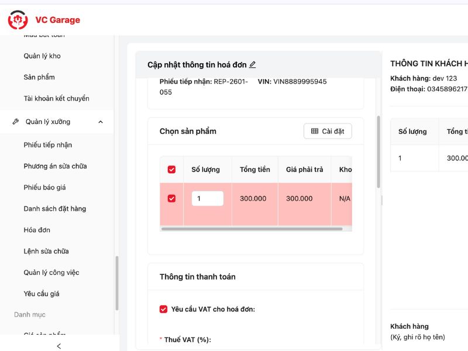Viewport: 468px width, 351px height.
Task: Open Phiếu tiếp nhận in sidebar
Action: (48, 145)
